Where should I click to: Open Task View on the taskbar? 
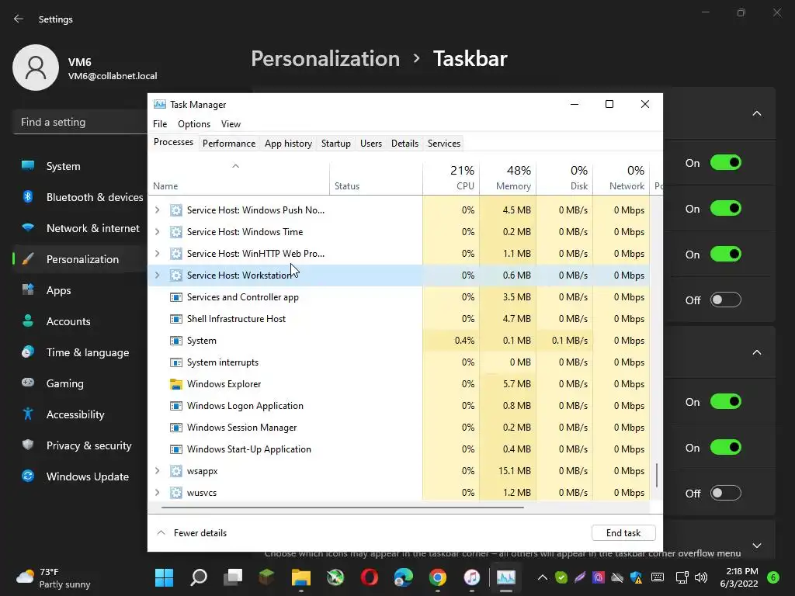click(x=233, y=577)
